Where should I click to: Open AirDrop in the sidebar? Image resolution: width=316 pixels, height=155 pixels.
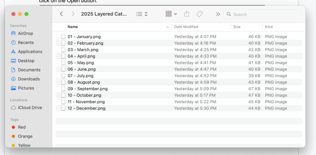(x=25, y=34)
